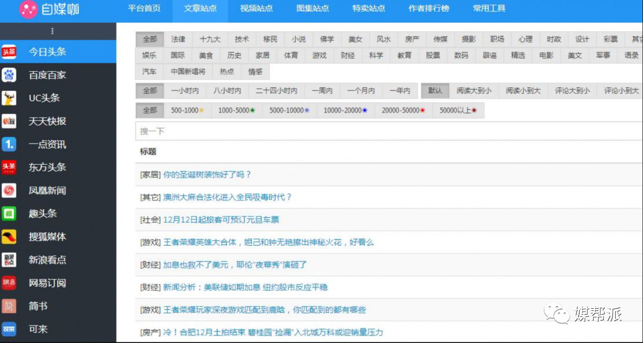The height and width of the screenshot is (343, 643).
Task: Filter reads 500-1000 yellow star
Action: click(188, 110)
